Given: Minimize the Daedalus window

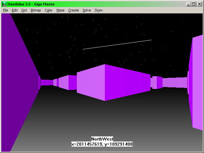Looking at the screenshot, I should coord(188,4).
